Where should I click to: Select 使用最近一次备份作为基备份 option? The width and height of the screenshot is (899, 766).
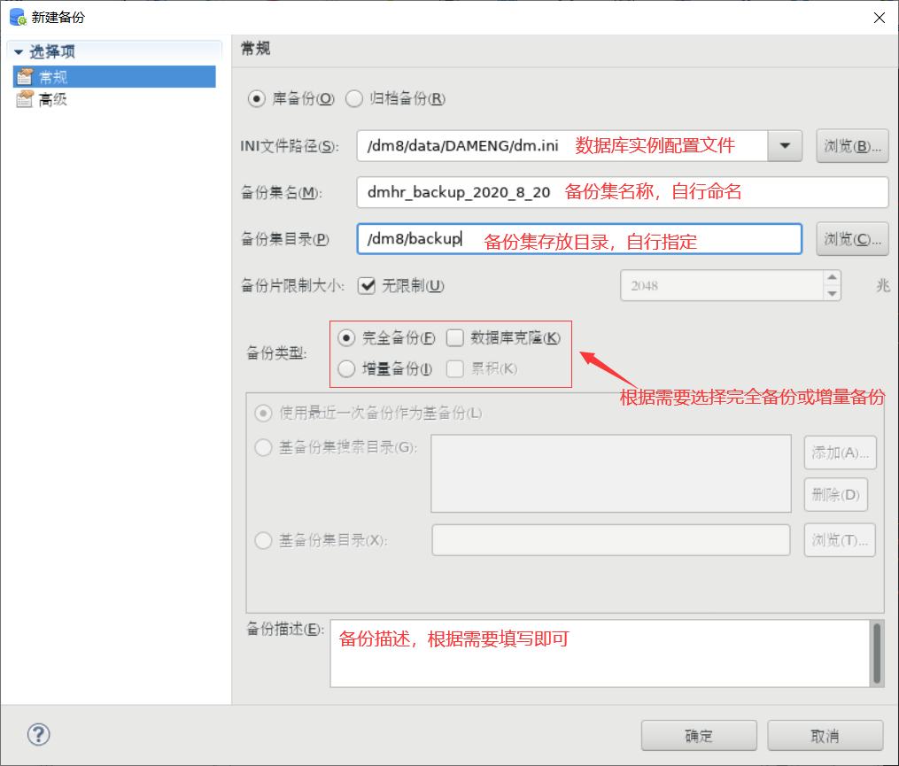click(x=263, y=413)
